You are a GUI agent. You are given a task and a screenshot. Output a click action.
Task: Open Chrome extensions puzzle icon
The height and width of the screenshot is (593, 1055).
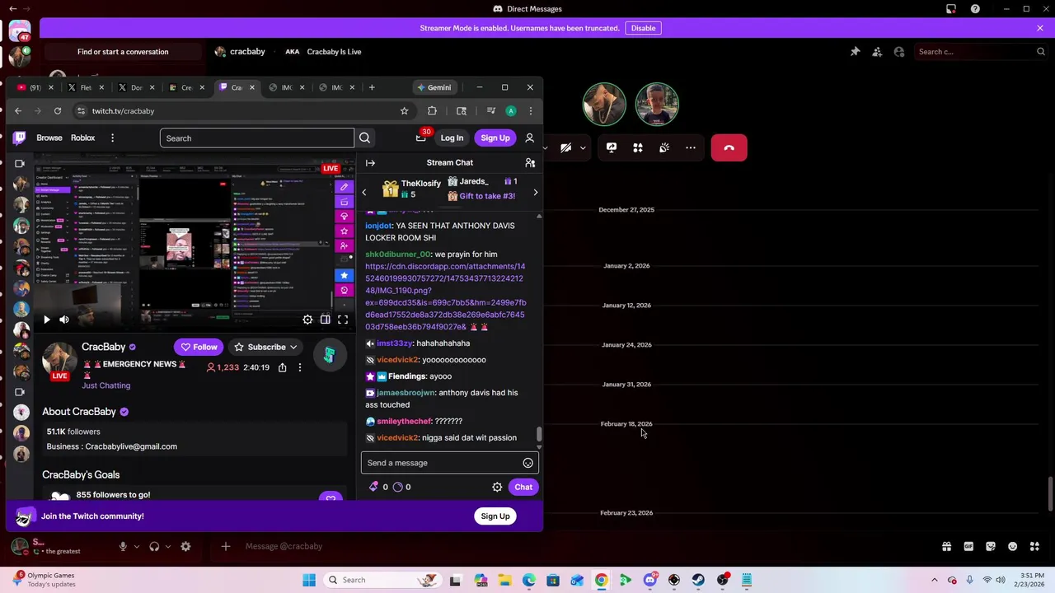pyautogui.click(x=432, y=111)
